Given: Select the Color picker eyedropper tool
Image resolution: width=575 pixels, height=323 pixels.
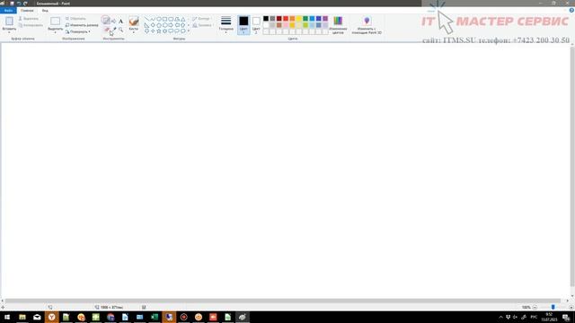Looking at the screenshot, I should 114,30.
